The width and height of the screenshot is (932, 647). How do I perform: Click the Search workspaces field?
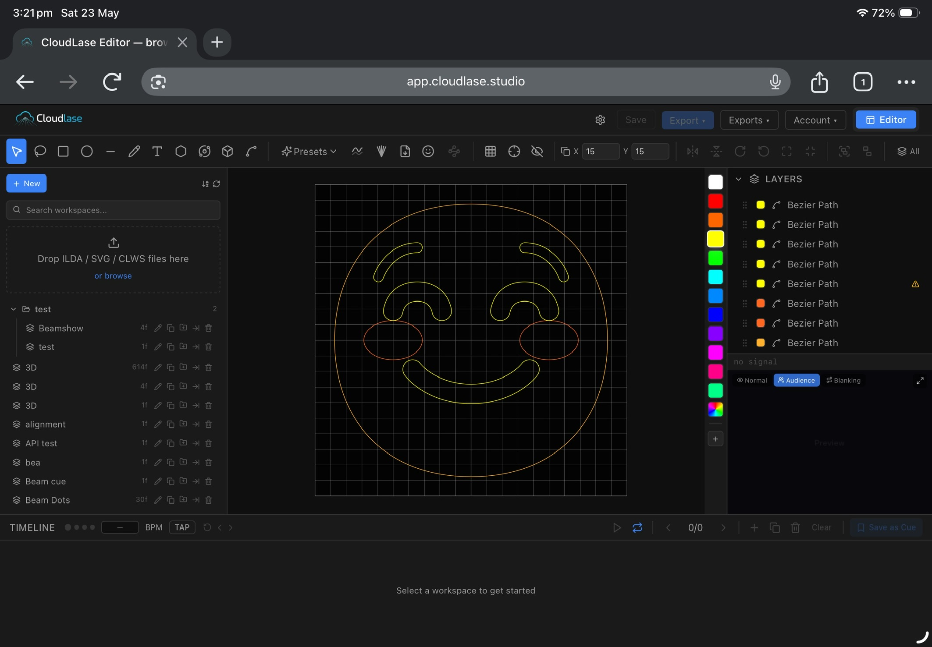(114, 210)
